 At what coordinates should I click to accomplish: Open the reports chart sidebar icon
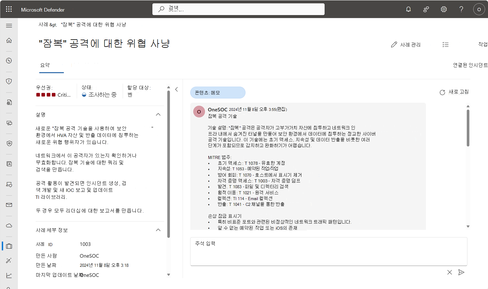coord(9,276)
